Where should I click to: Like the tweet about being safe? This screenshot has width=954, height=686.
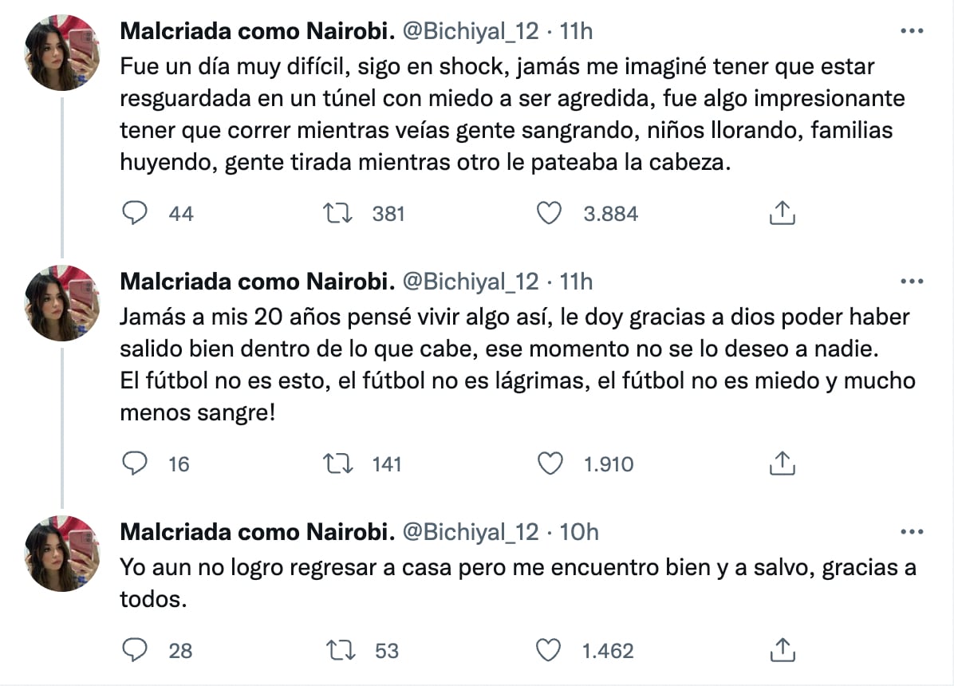coord(550,650)
